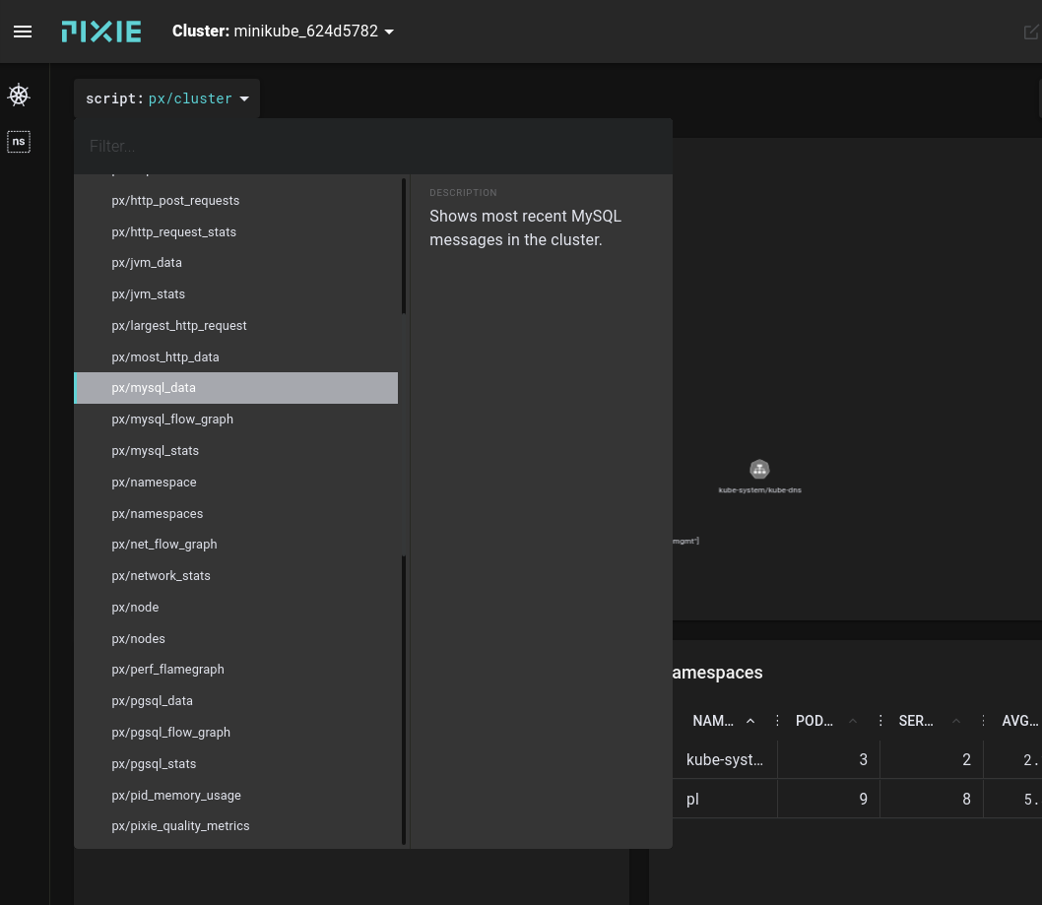This screenshot has width=1042, height=905.
Task: Focus the script Filter input field
Action: pyautogui.click(x=372, y=147)
